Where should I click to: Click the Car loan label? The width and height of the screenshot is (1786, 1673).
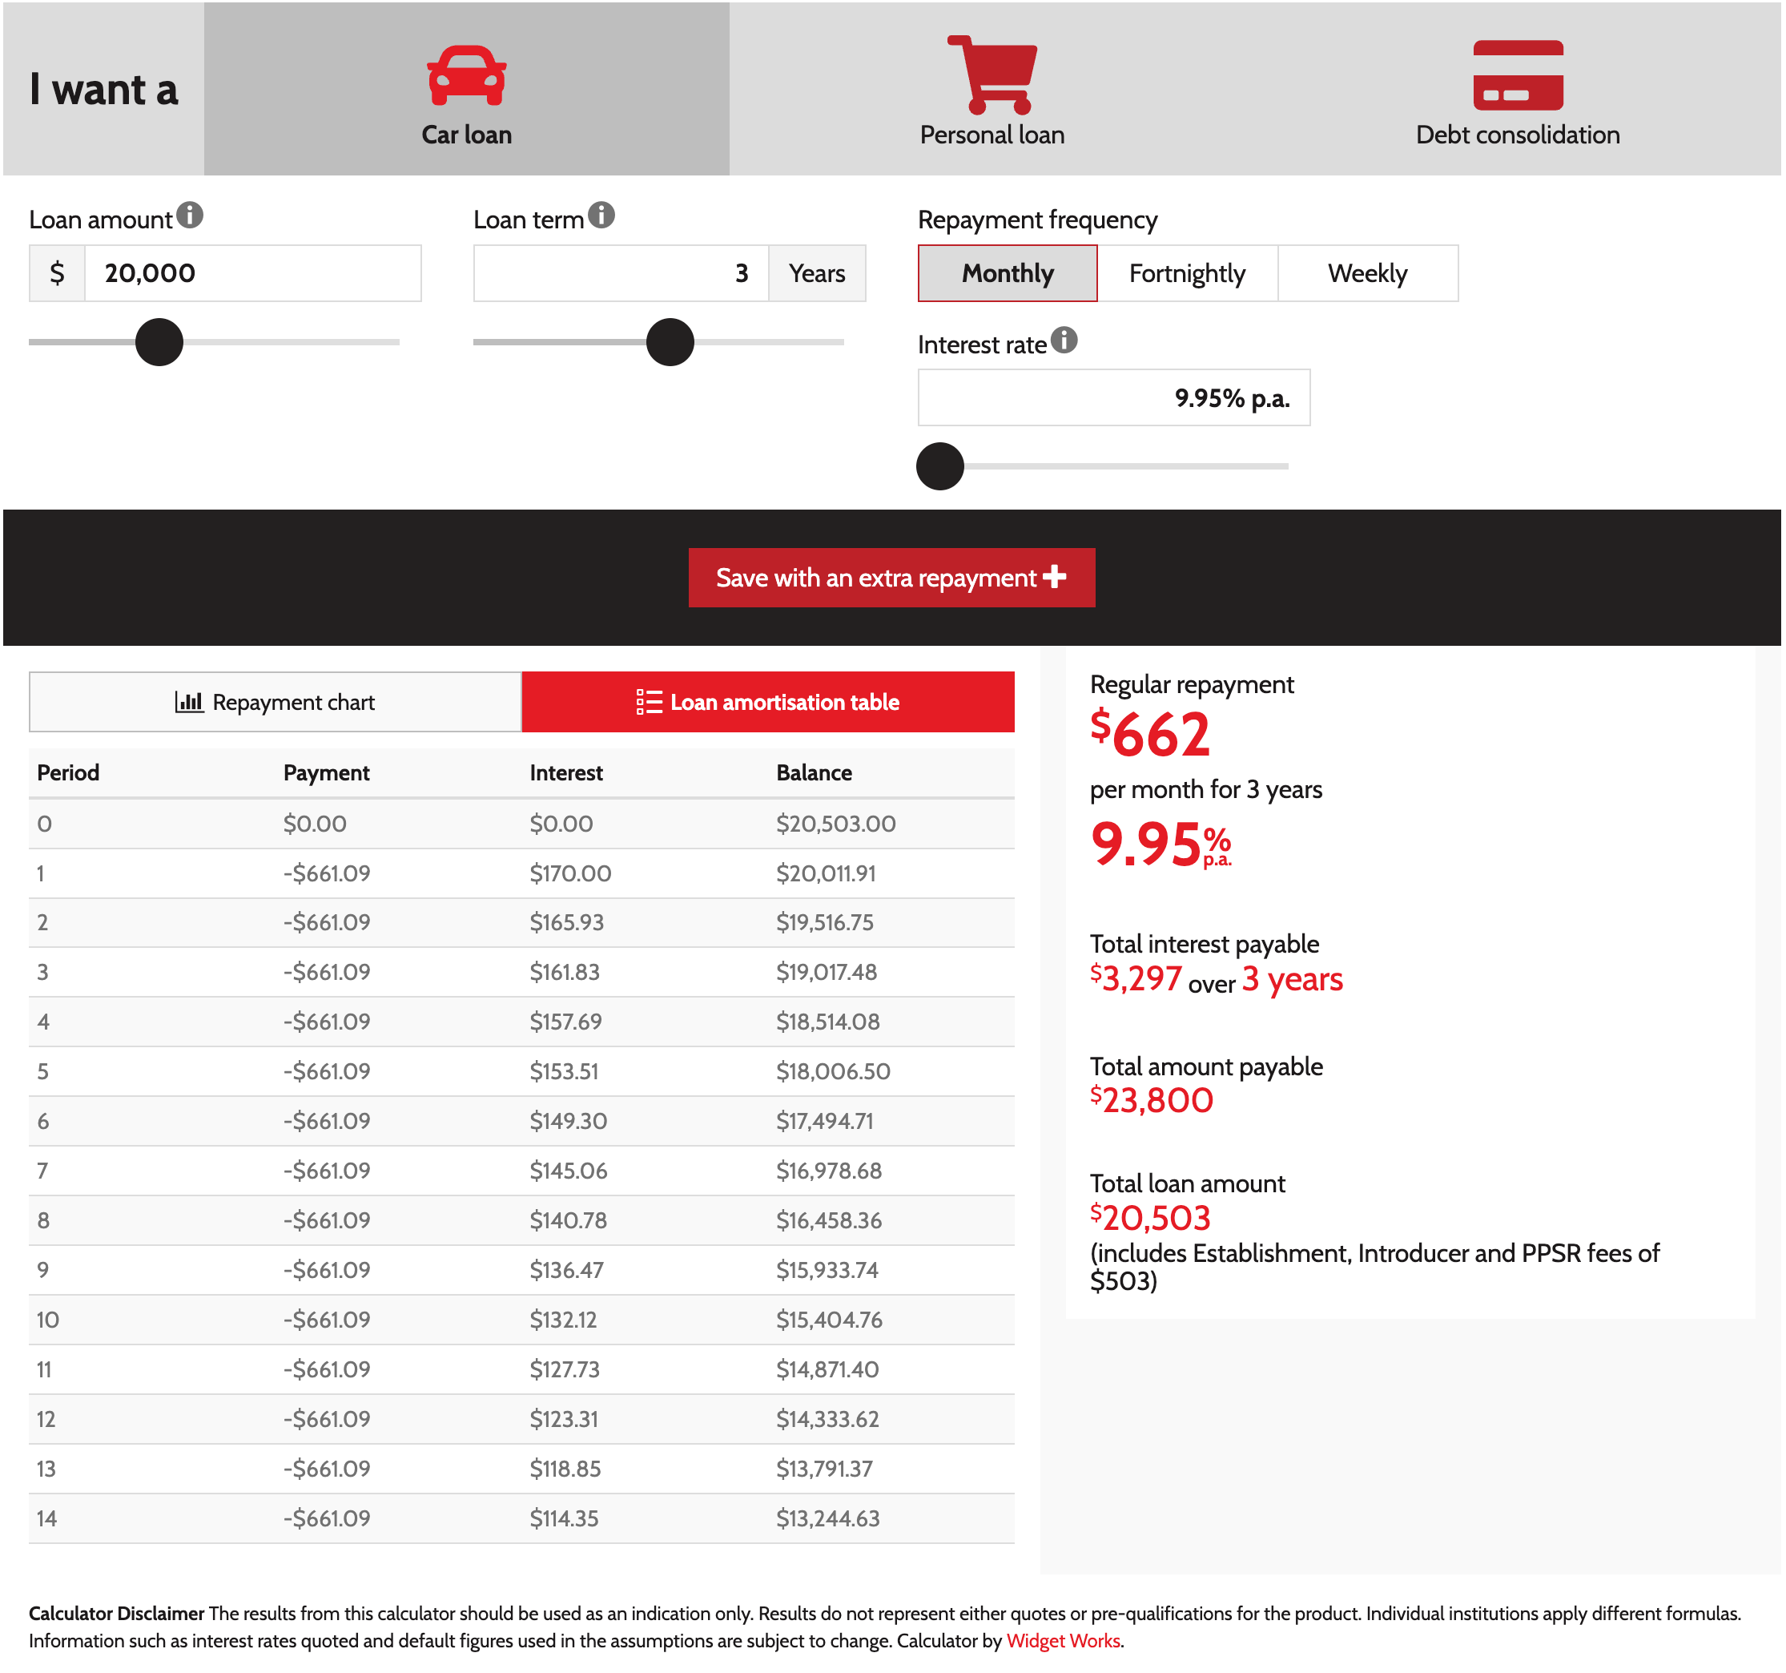point(466,135)
